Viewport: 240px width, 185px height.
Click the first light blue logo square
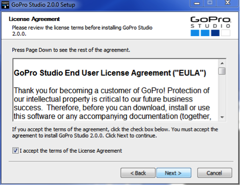(195, 33)
